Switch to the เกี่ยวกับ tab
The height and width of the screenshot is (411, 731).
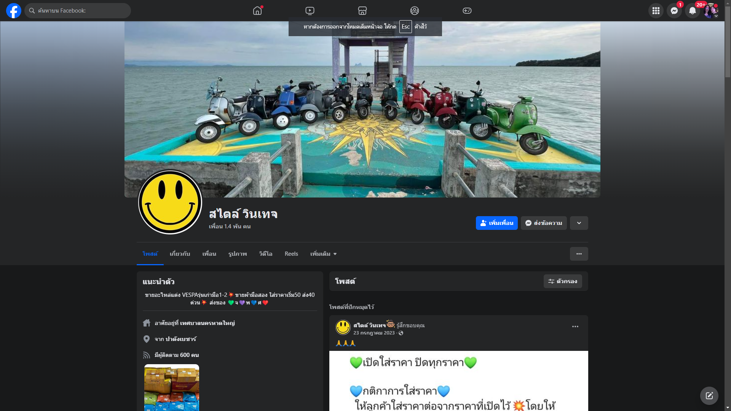(x=180, y=254)
